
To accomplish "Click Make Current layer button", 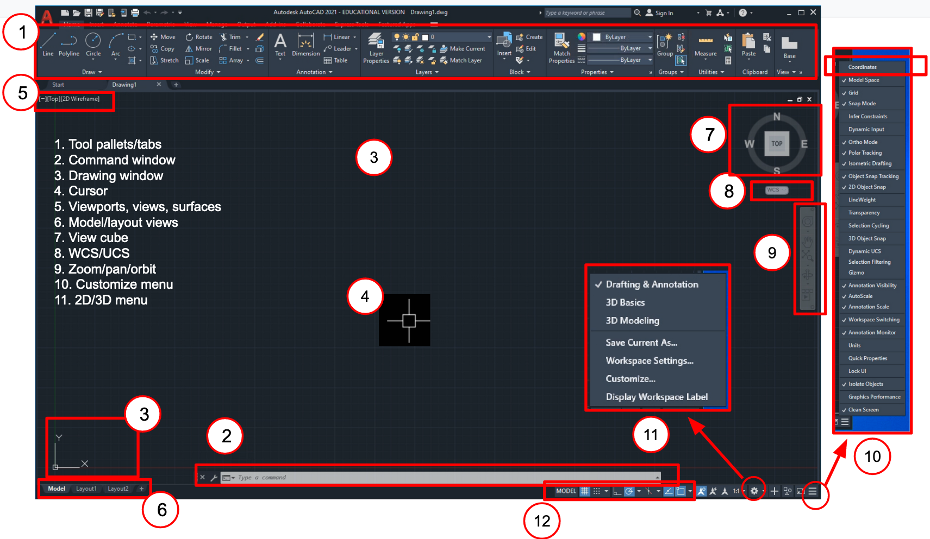I will point(462,49).
